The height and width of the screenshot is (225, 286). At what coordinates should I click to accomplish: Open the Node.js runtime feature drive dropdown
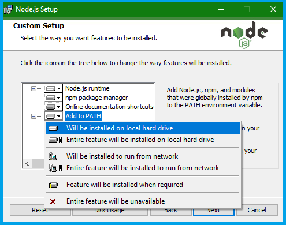[x=54, y=88]
